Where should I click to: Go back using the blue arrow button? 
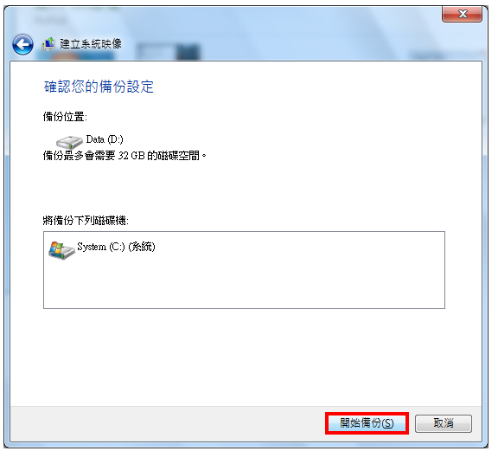pos(22,44)
